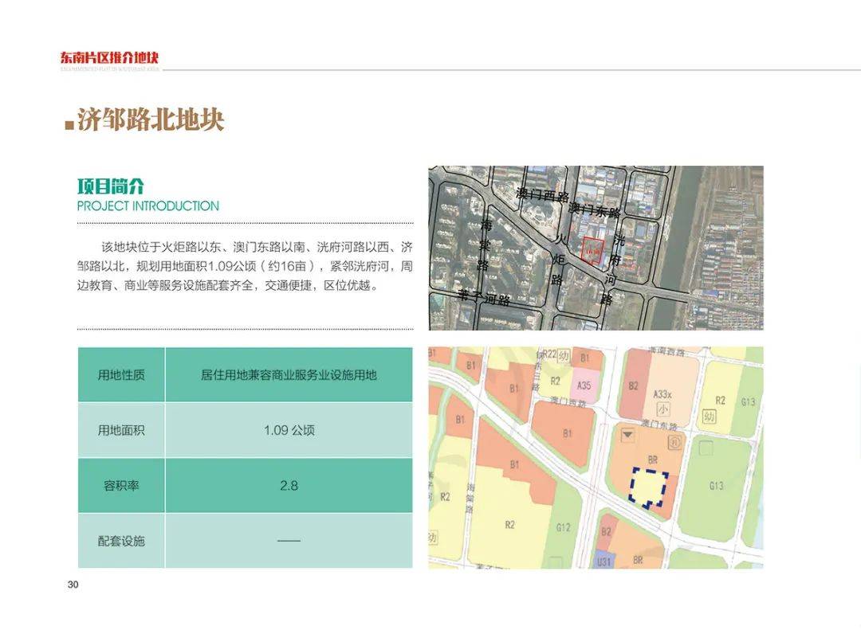The height and width of the screenshot is (634, 861).
Task: Click the pink A35 zone block
Action: coord(584,385)
